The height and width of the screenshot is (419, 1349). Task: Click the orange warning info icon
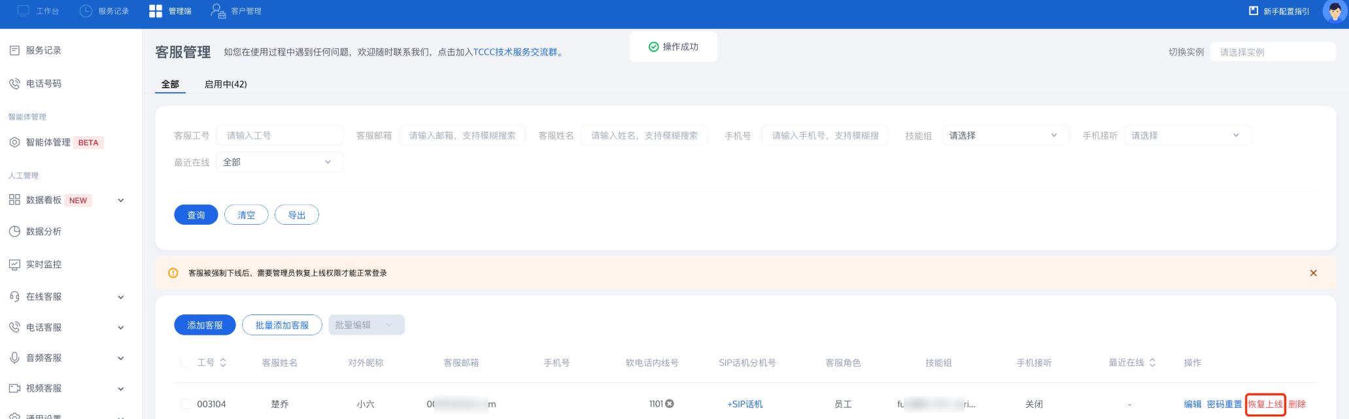pos(173,273)
